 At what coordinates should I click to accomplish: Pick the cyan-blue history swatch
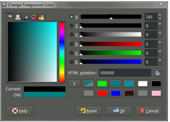(129, 84)
